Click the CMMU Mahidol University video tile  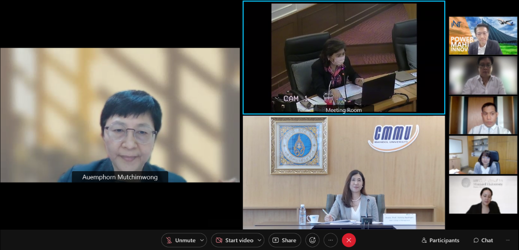[x=344, y=172]
